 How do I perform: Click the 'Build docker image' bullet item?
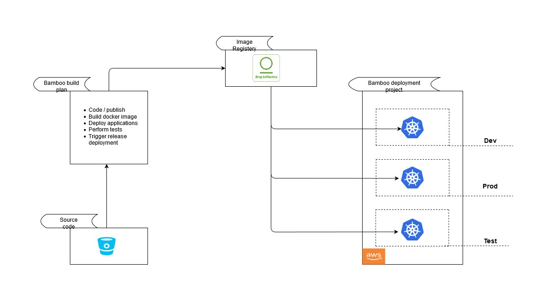click(x=112, y=117)
